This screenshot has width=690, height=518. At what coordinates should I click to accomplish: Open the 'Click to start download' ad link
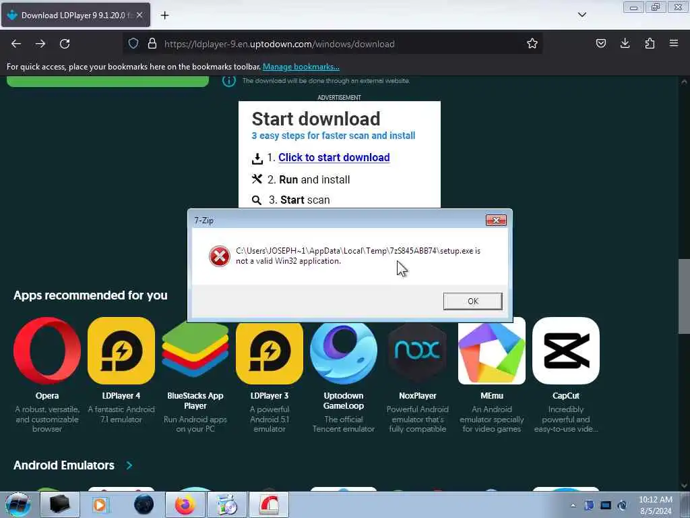coord(334,157)
